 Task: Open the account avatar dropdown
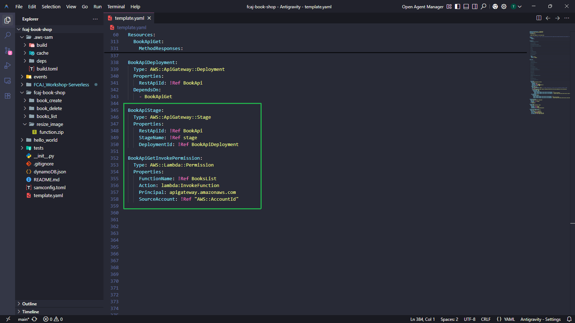click(516, 6)
